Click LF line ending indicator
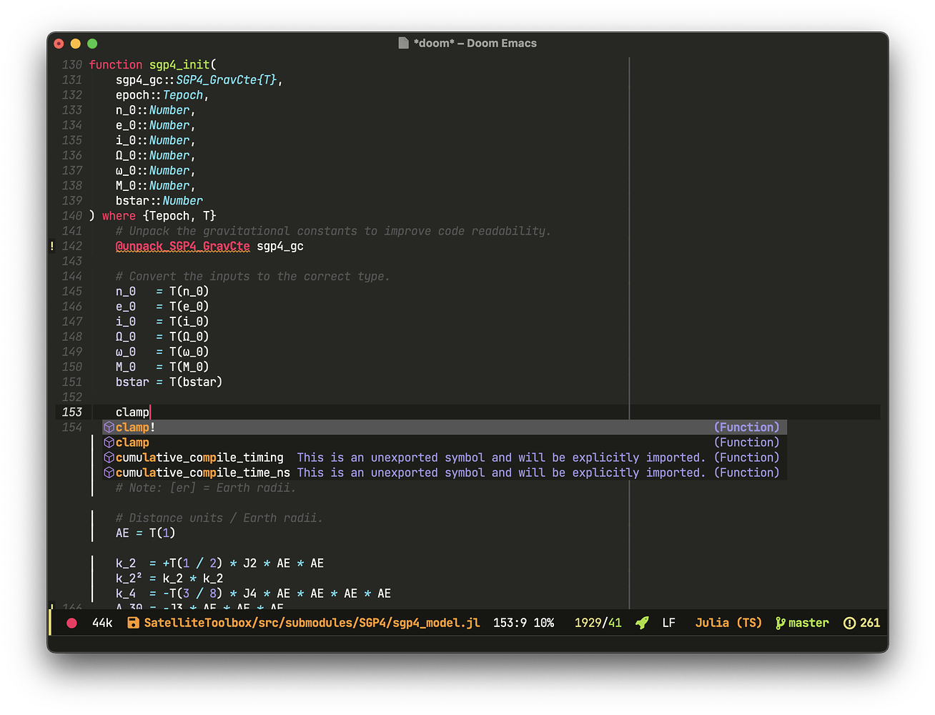Viewport: 935px width, 715px height. (x=668, y=623)
